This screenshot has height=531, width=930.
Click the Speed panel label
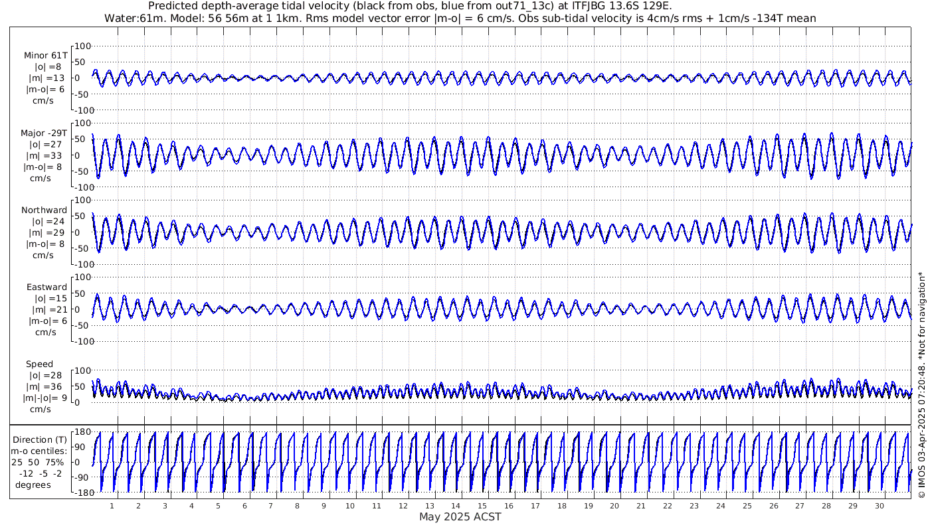pyautogui.click(x=39, y=364)
